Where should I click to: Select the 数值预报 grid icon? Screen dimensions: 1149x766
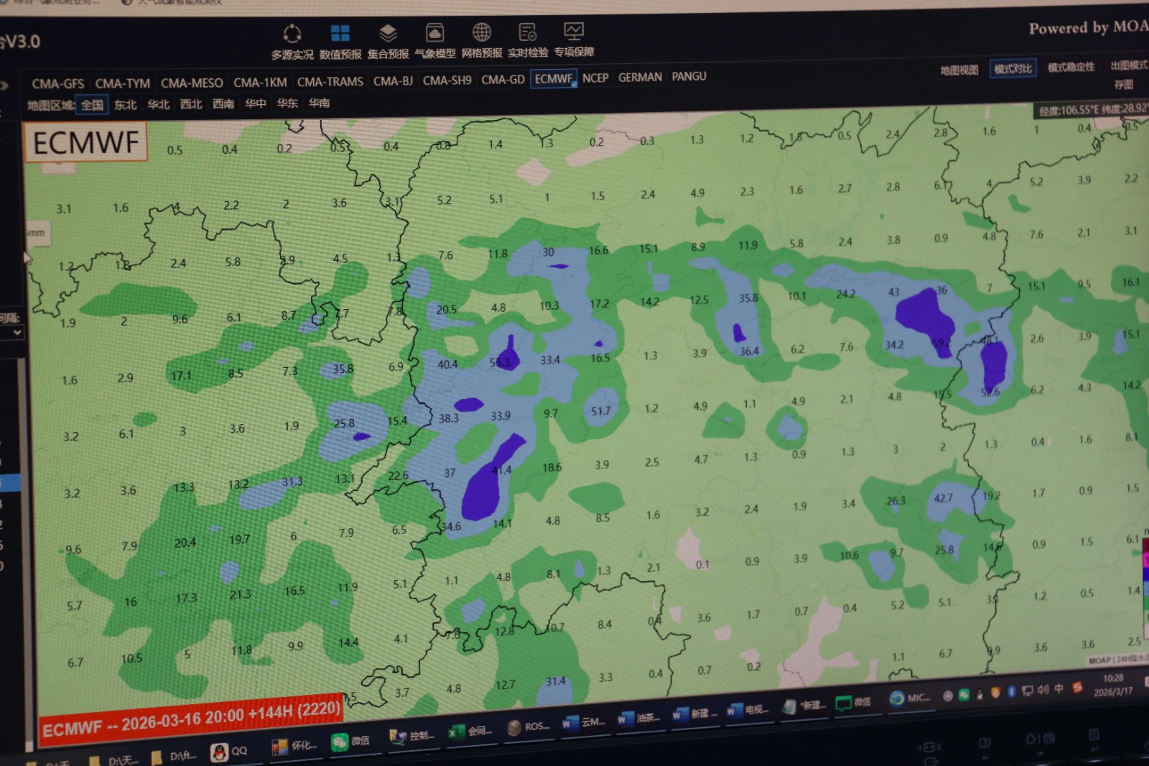[340, 34]
